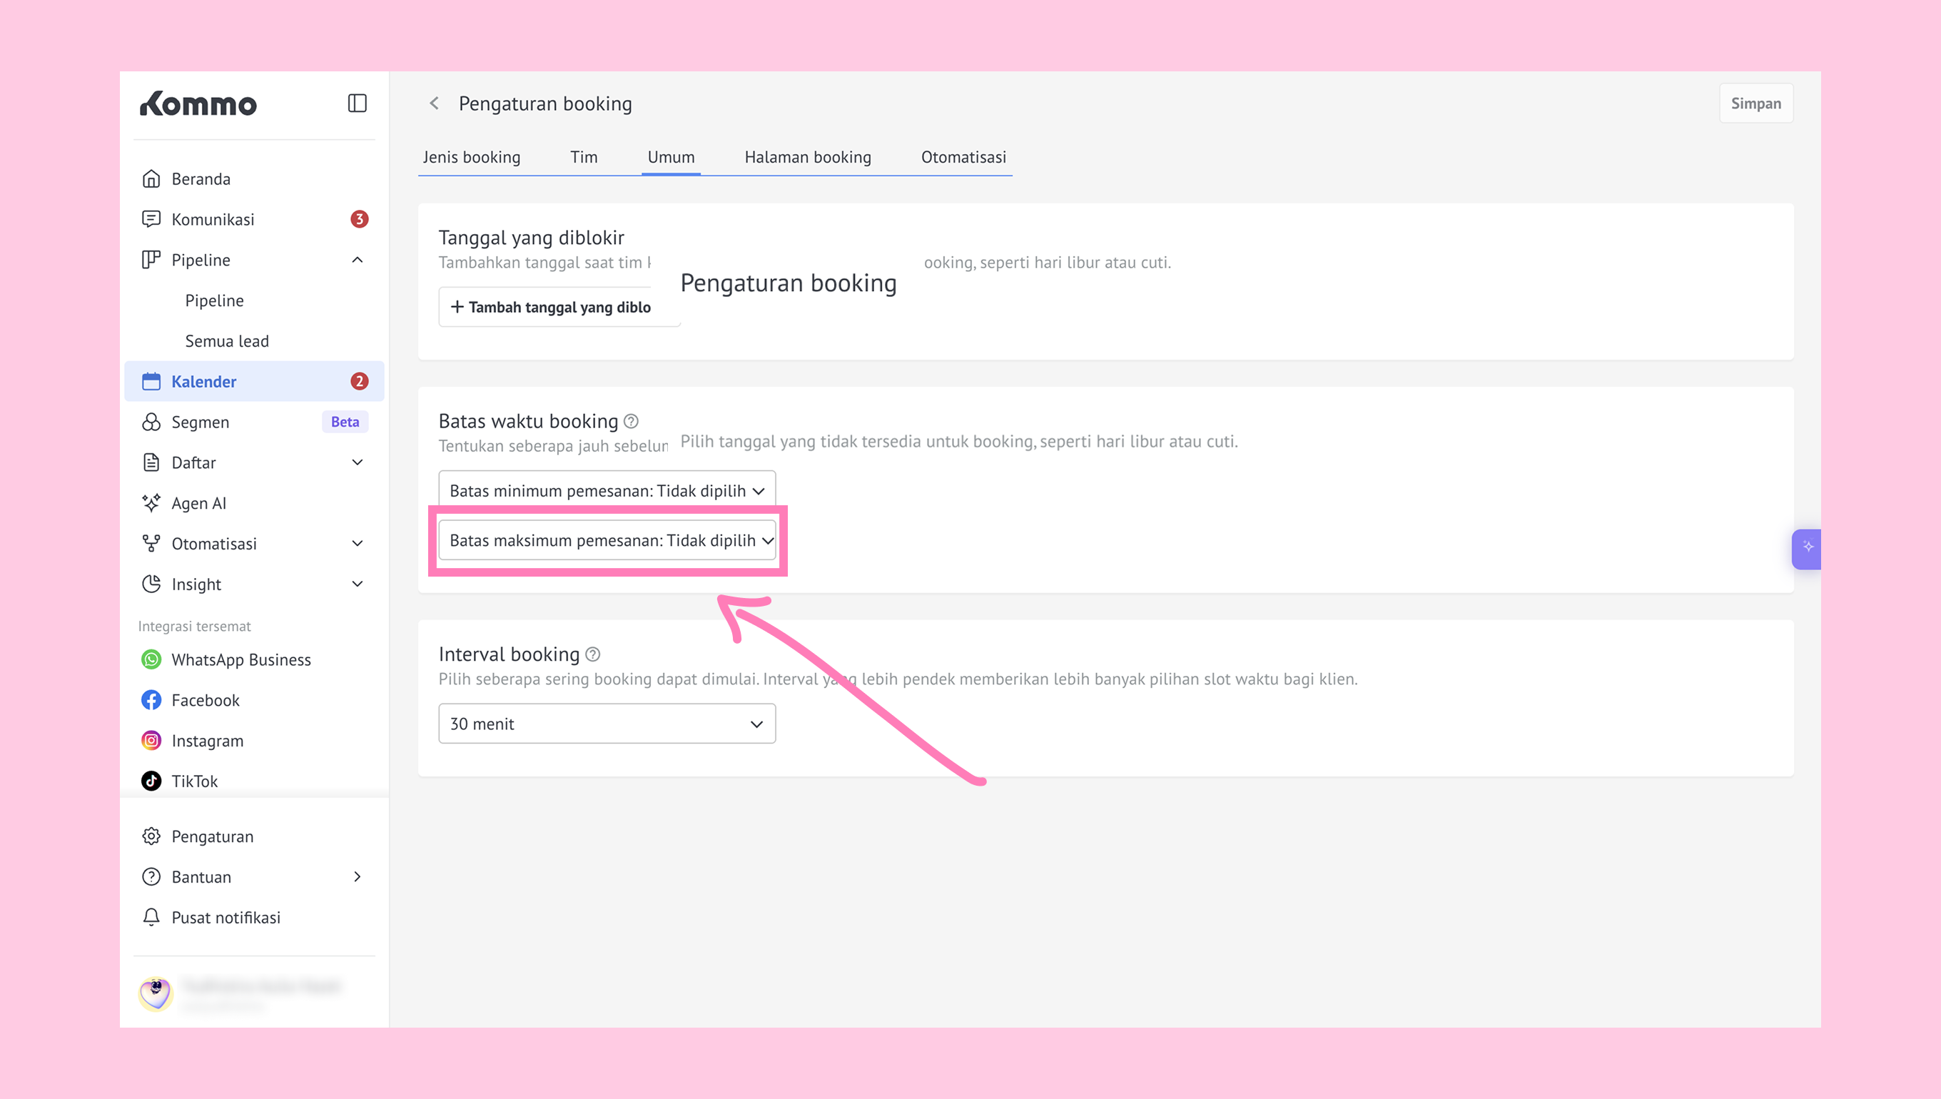Click the user profile avatar
This screenshot has width=1941, height=1099.
[156, 994]
